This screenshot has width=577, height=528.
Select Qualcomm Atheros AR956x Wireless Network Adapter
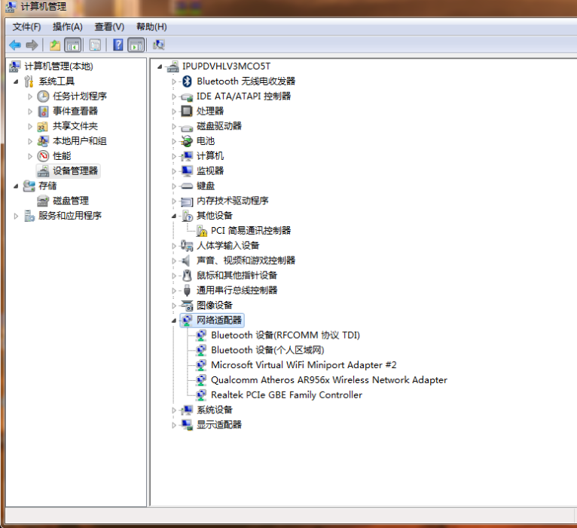(329, 380)
